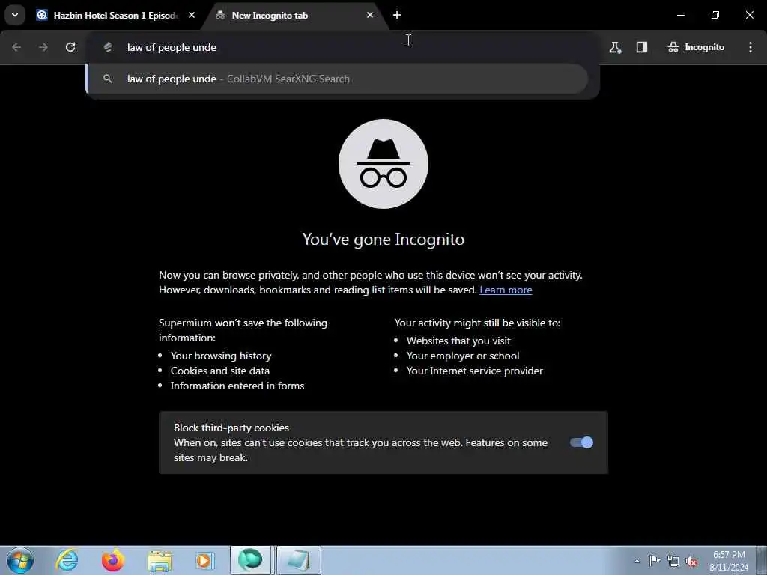The image size is (767, 575).
Task: Click the 'Websites that you visit' text
Action: point(458,341)
